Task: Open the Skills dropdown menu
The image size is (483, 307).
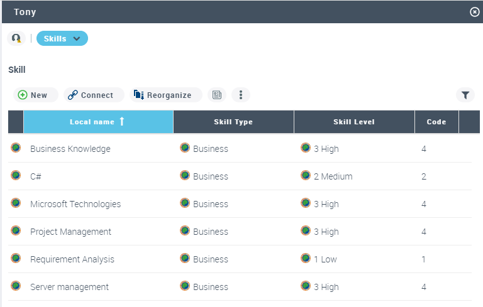Action: point(62,38)
